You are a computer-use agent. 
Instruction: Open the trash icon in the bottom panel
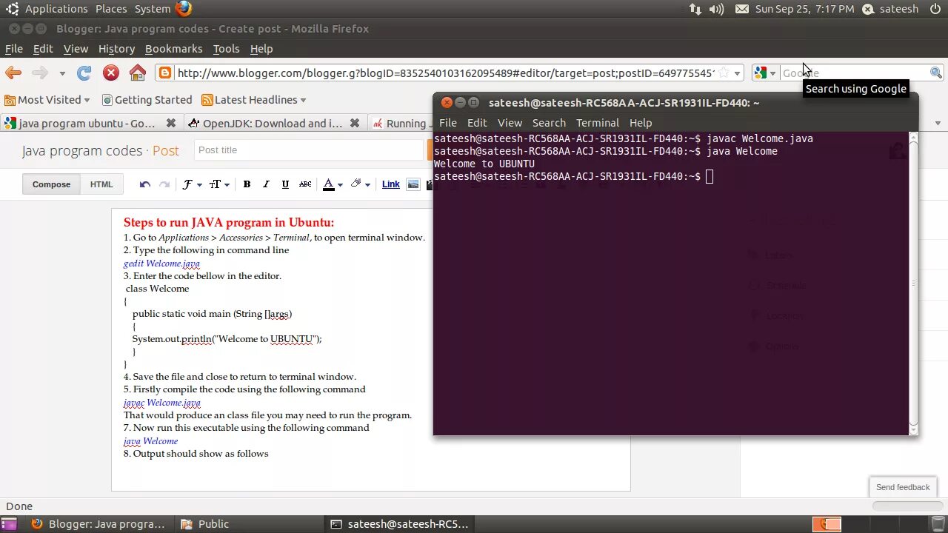(x=937, y=524)
